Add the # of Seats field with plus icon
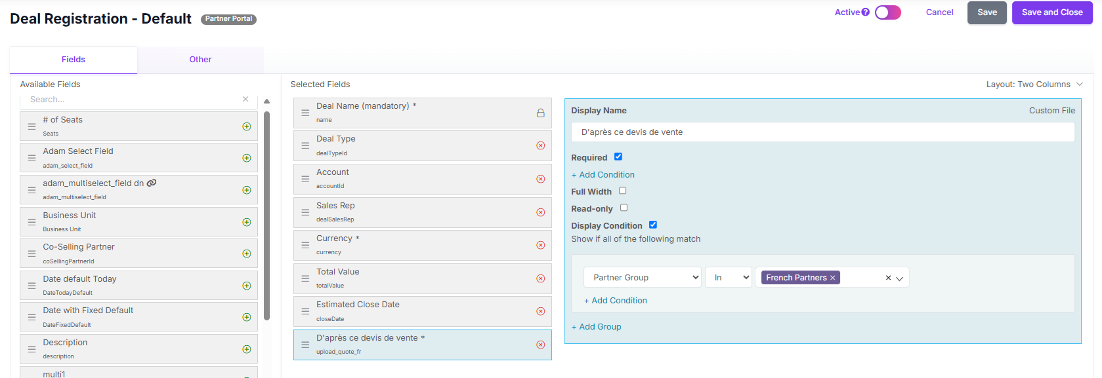 [247, 126]
